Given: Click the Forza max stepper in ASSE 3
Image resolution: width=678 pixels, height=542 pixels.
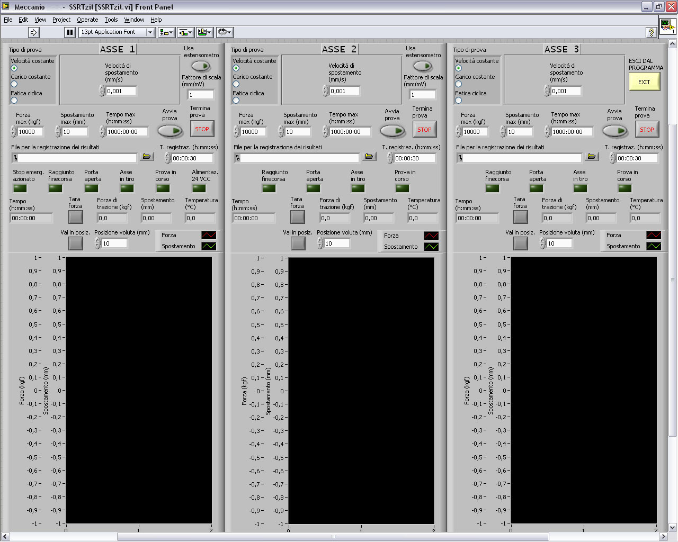Looking at the screenshot, I should pyautogui.click(x=459, y=132).
